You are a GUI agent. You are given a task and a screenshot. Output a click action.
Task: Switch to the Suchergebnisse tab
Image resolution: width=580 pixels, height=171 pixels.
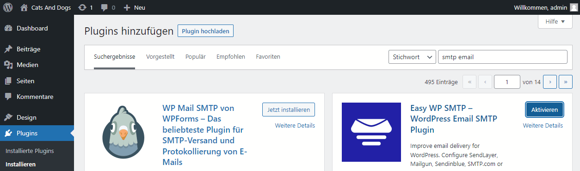pyautogui.click(x=114, y=57)
